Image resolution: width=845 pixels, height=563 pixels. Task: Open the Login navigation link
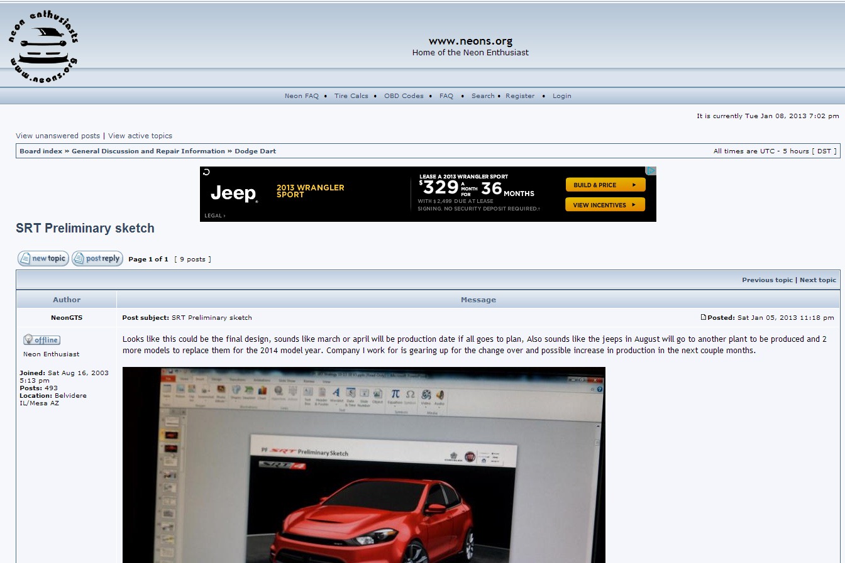click(562, 96)
